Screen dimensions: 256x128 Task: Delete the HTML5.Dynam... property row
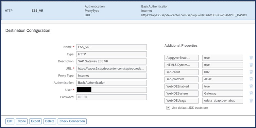tap(251, 65)
